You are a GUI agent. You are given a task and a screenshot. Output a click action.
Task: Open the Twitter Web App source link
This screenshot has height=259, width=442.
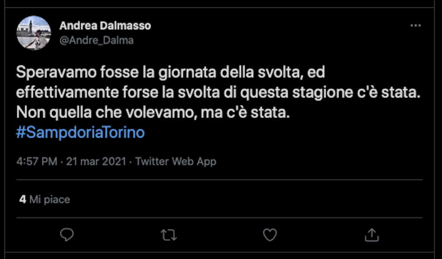tap(176, 162)
